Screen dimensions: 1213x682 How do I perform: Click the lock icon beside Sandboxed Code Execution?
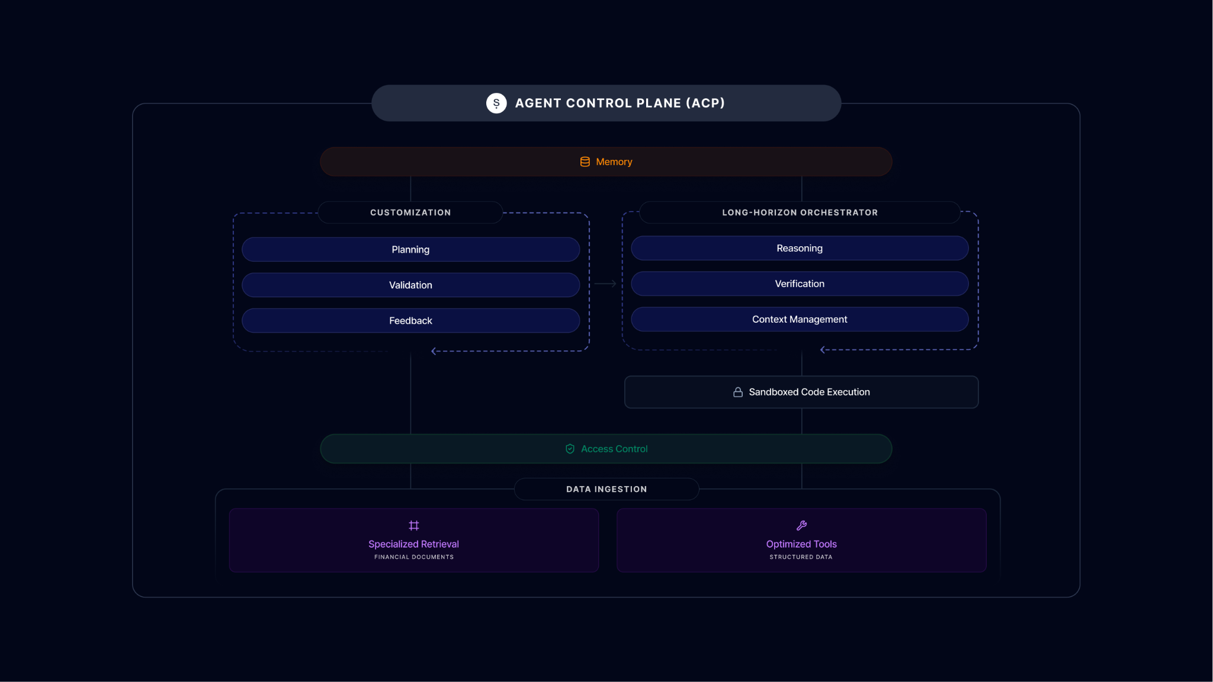tap(738, 392)
